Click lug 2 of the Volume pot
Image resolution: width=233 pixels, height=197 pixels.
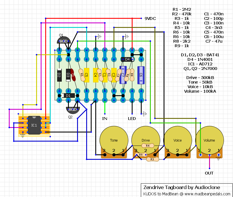pyautogui.click(x=209, y=155)
